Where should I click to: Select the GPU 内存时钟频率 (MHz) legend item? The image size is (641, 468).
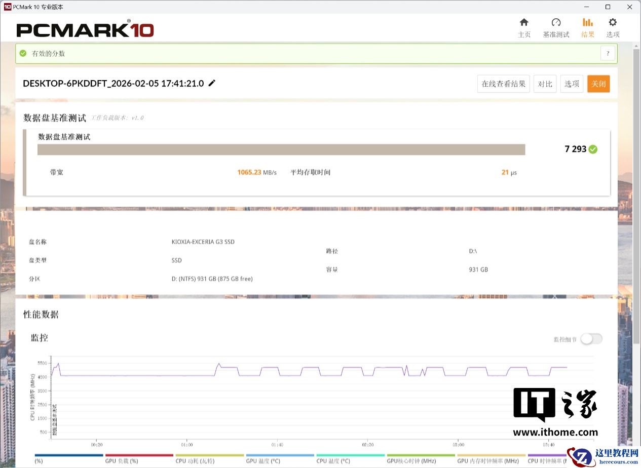pos(491,458)
